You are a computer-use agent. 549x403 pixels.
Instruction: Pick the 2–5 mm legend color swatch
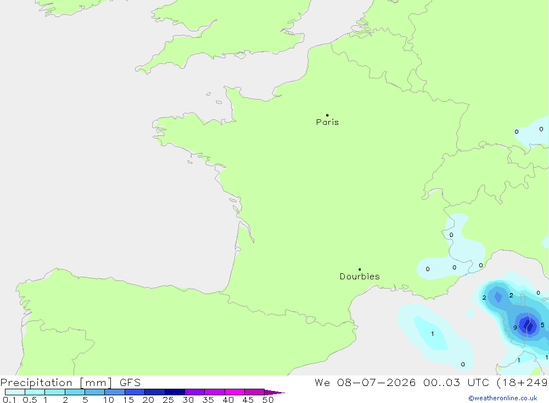(x=75, y=392)
